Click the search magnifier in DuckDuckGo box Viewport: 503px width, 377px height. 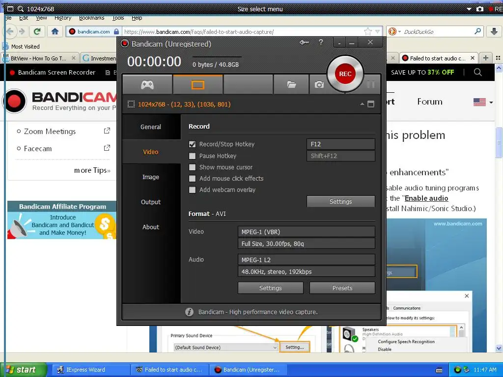pyautogui.click(x=477, y=31)
